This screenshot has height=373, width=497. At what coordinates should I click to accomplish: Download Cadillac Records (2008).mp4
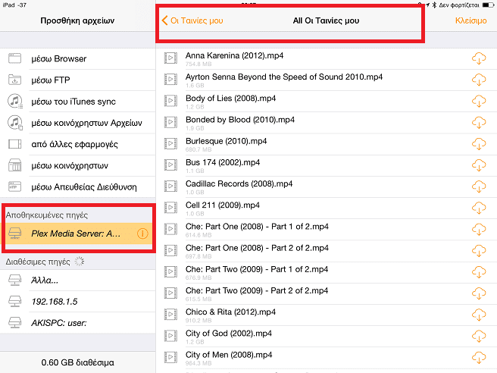click(479, 186)
